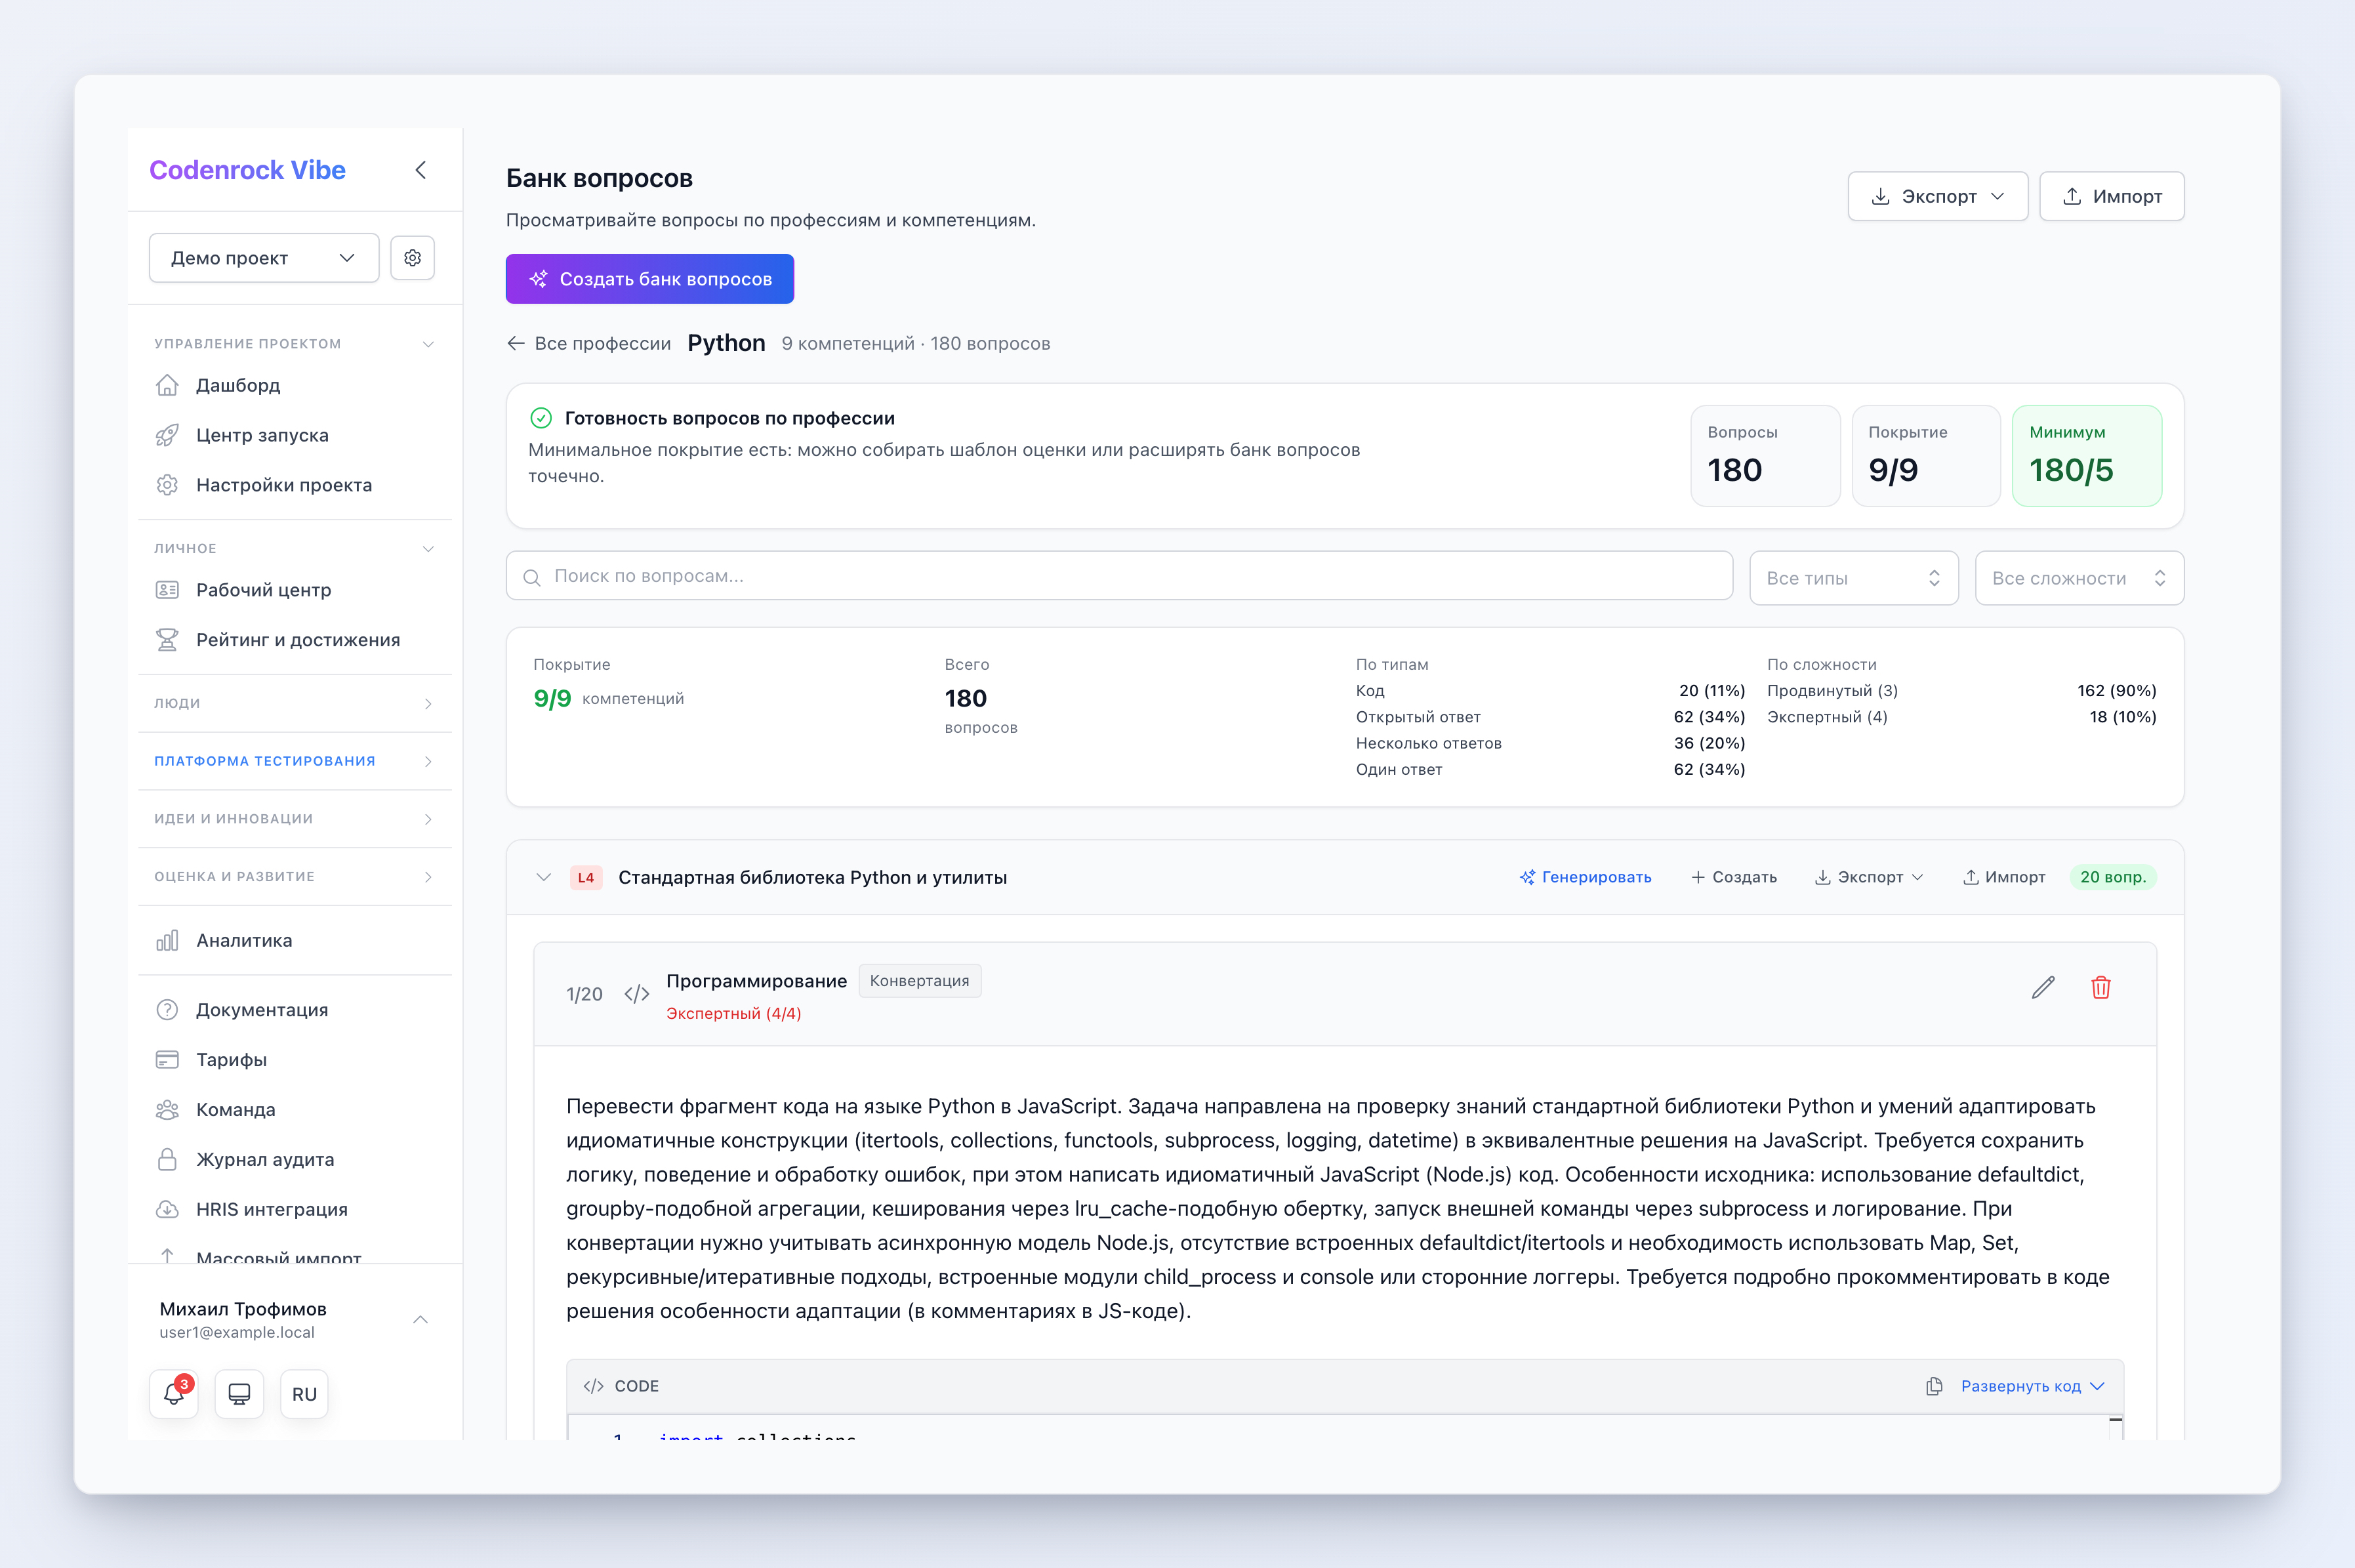Open Команда page
The width and height of the screenshot is (2355, 1568).
[235, 1110]
